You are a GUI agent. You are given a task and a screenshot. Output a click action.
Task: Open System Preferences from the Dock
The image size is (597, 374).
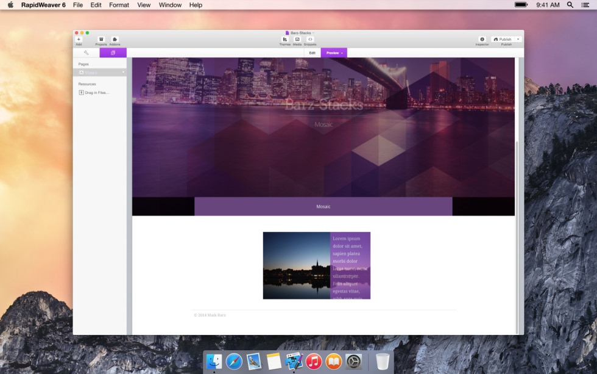(353, 361)
